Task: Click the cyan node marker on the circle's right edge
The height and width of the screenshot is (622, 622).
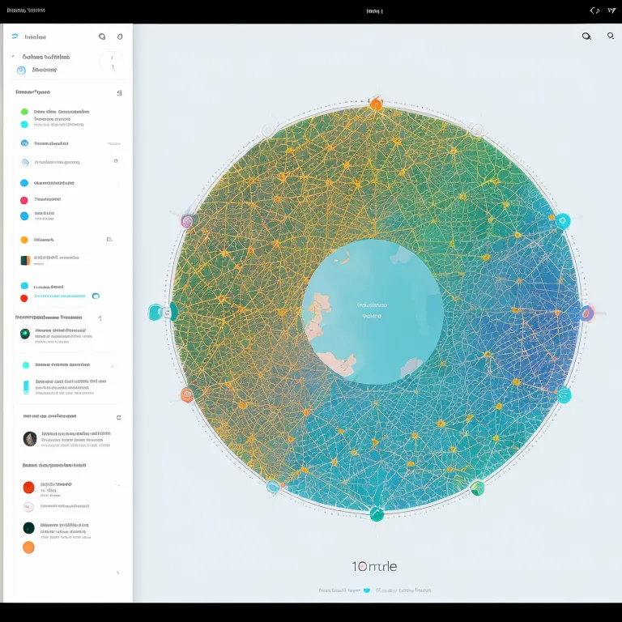Action: (563, 221)
